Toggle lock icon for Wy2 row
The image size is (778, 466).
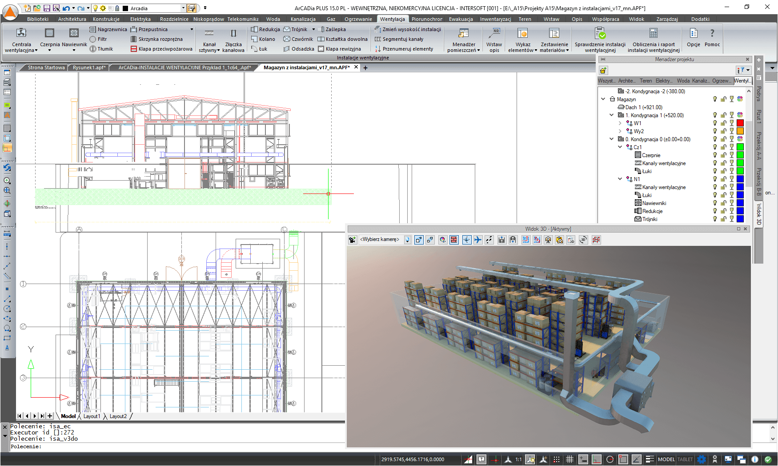tap(723, 131)
